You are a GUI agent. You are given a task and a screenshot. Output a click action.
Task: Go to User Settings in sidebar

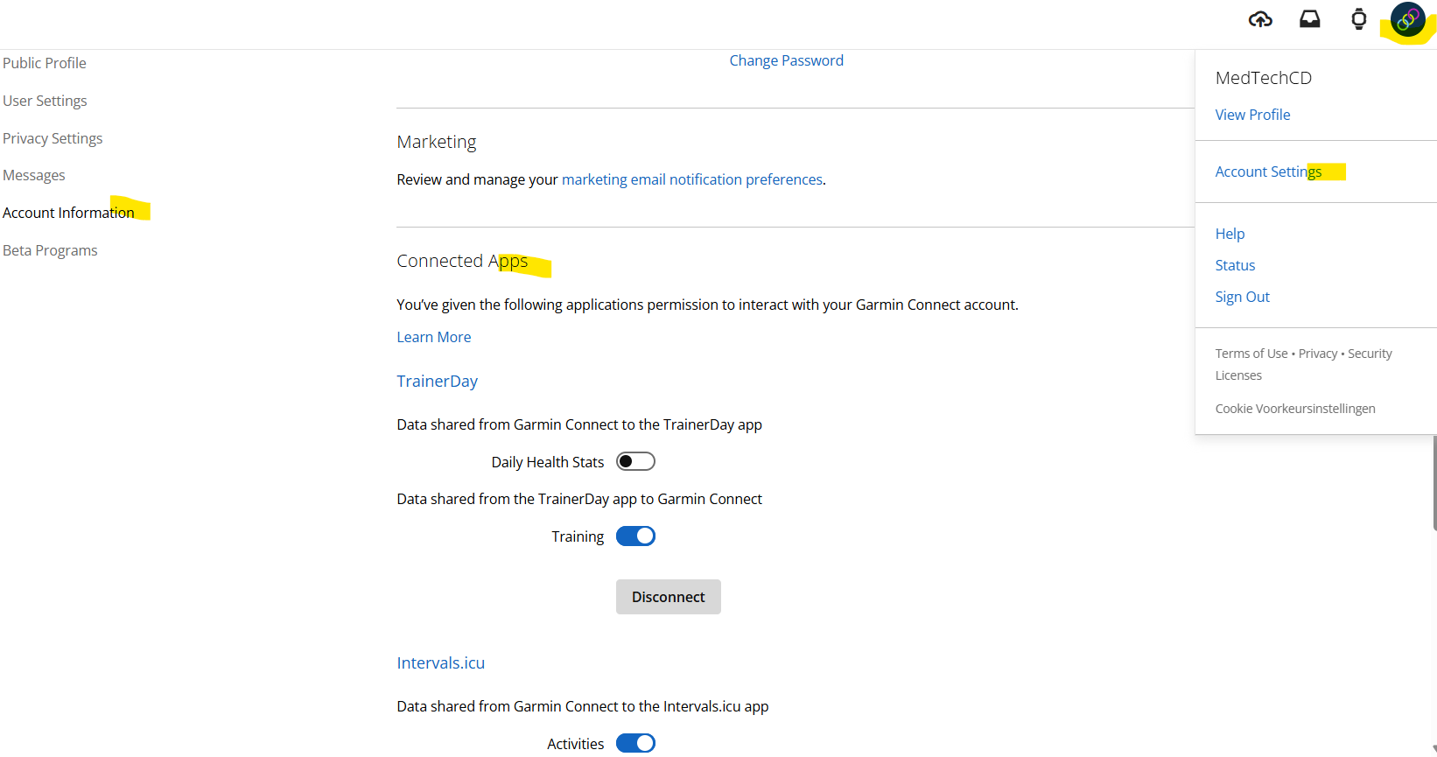coord(45,101)
